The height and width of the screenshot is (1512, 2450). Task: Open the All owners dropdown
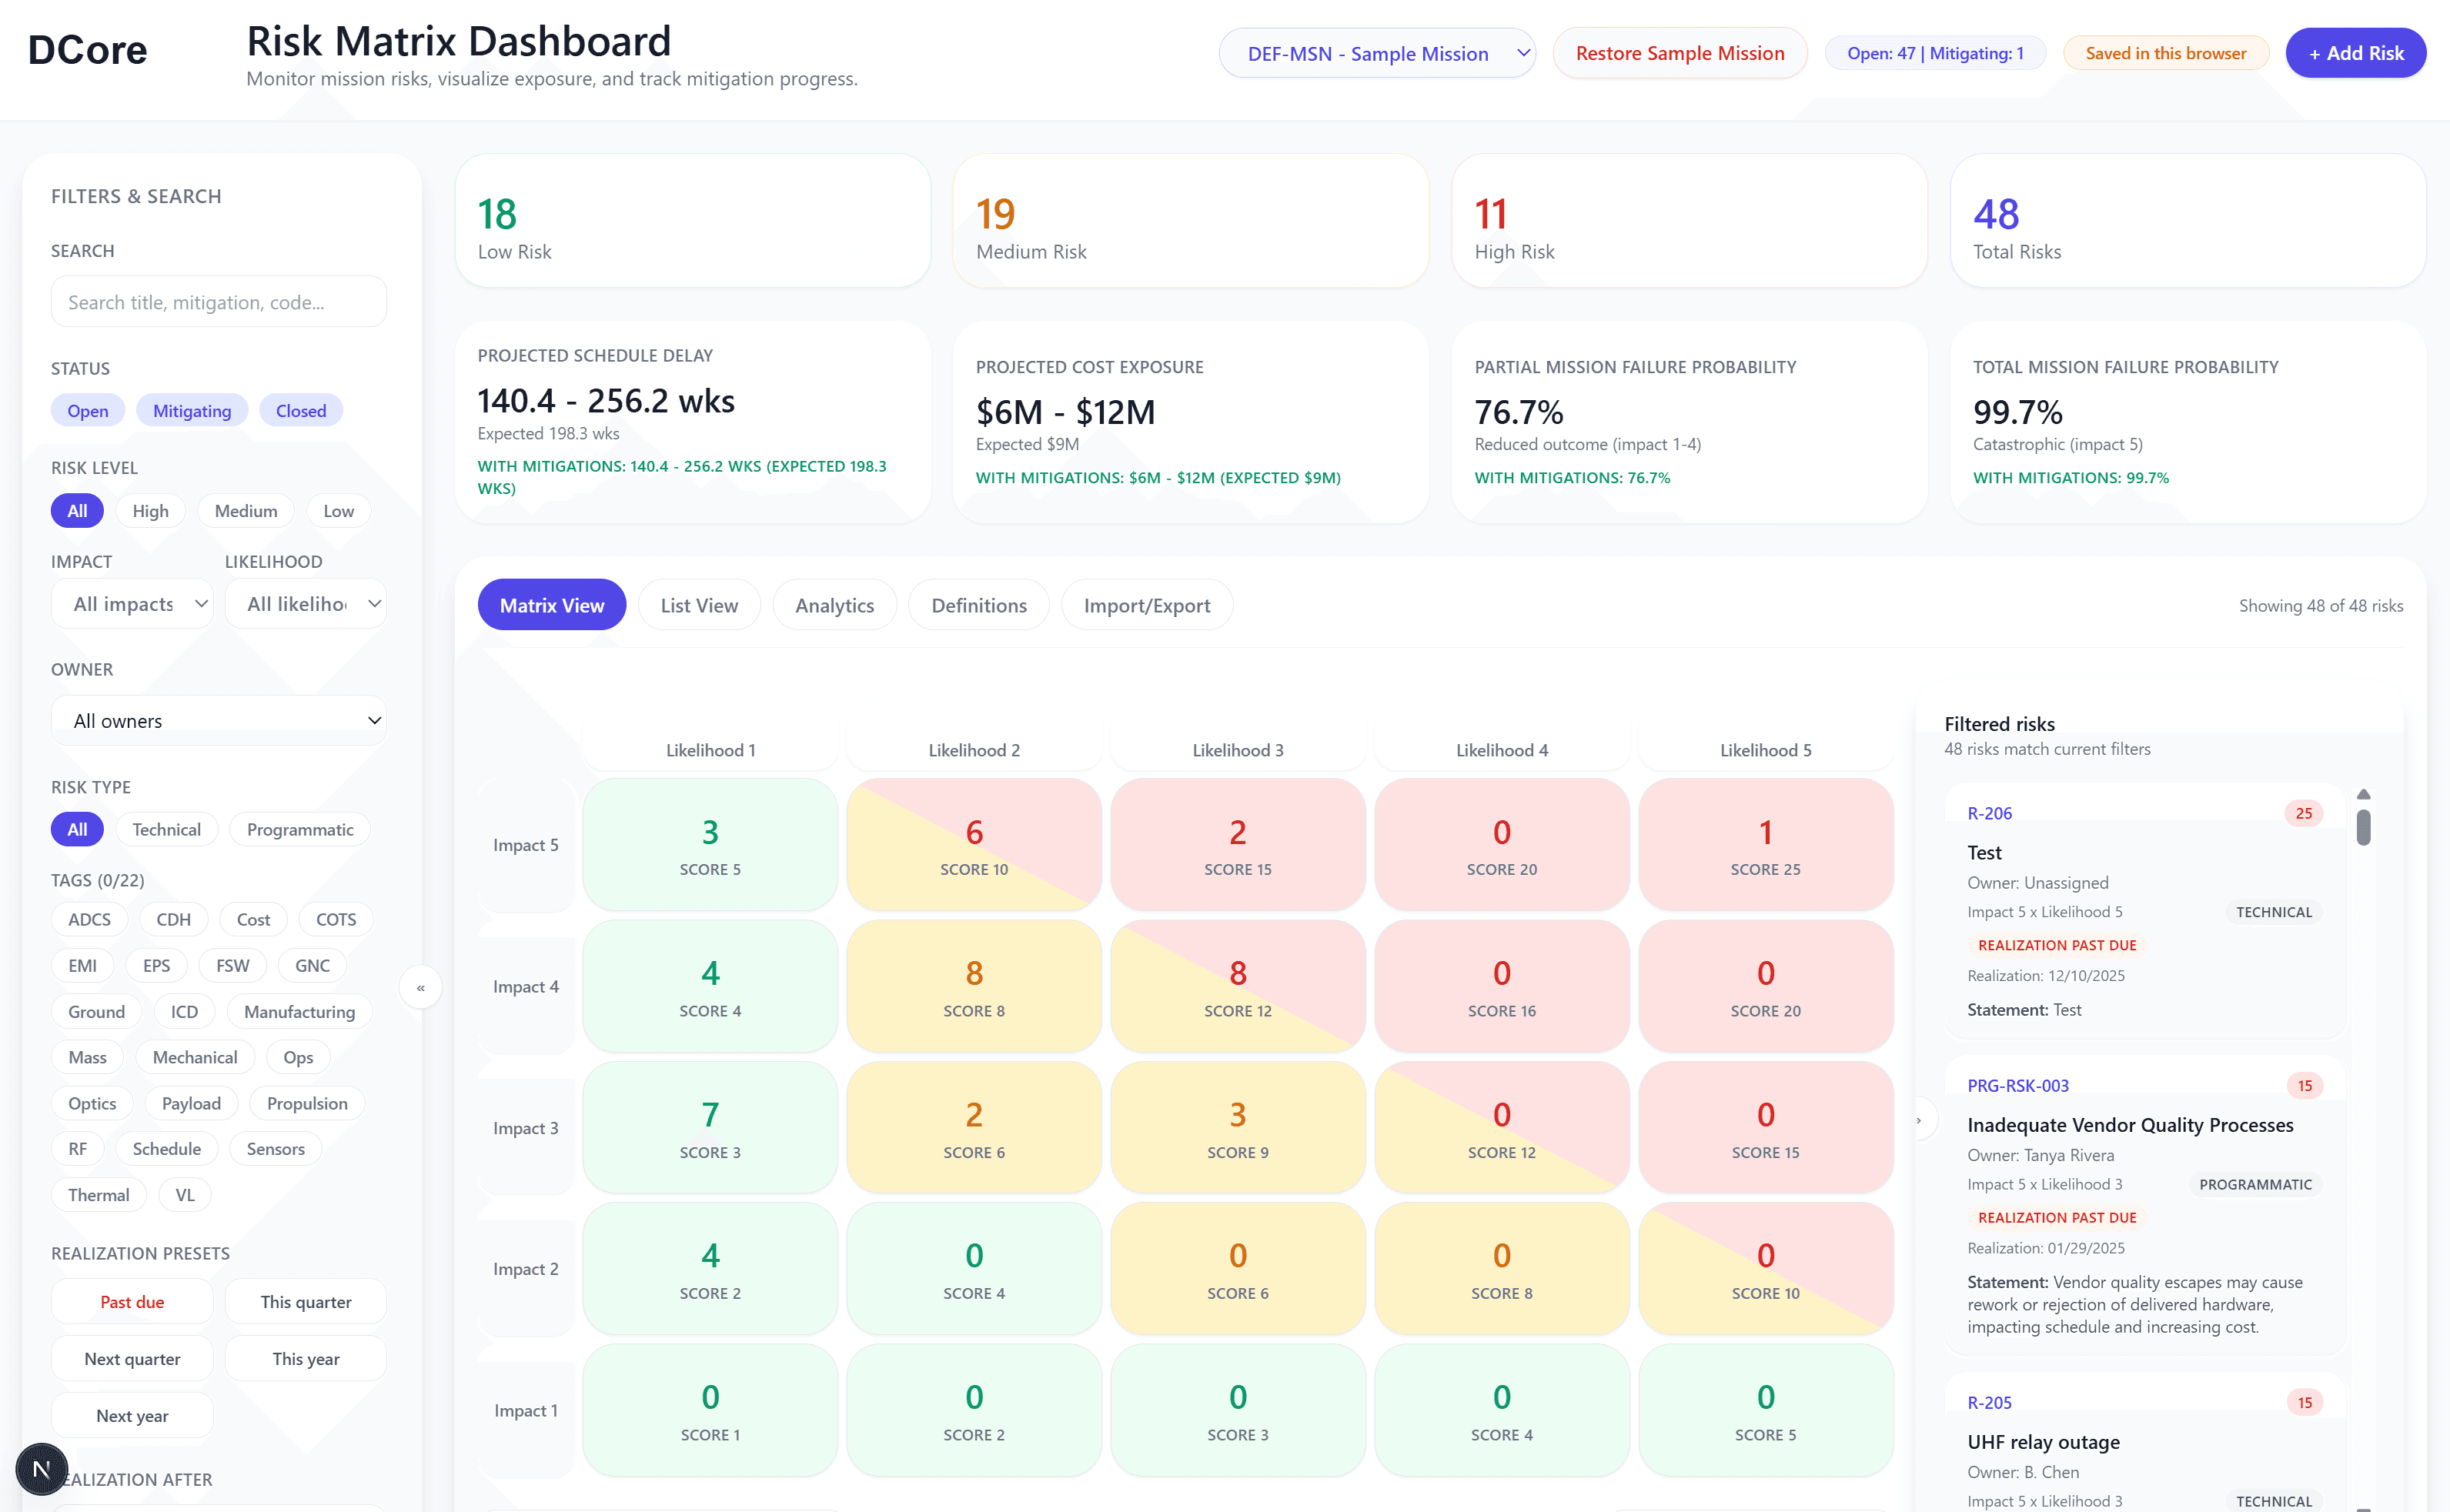[219, 720]
